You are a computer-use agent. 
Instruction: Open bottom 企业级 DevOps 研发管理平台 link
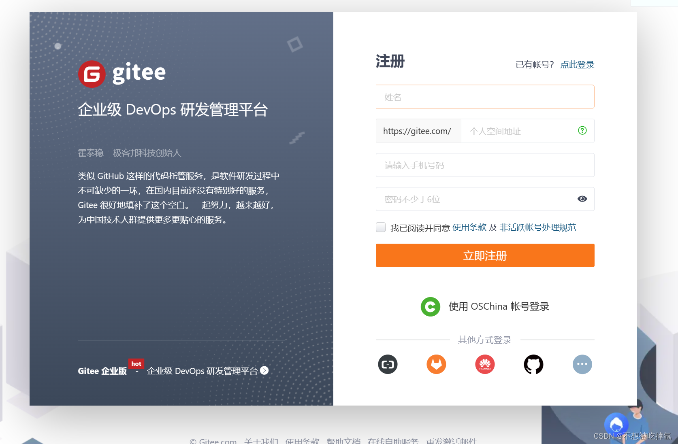tap(202, 371)
